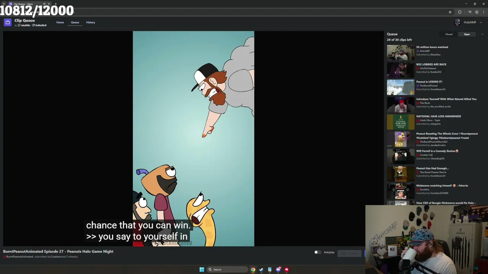Open the Phone Link taskbar icon
Screen dimensions: 488x274
pos(270,269)
